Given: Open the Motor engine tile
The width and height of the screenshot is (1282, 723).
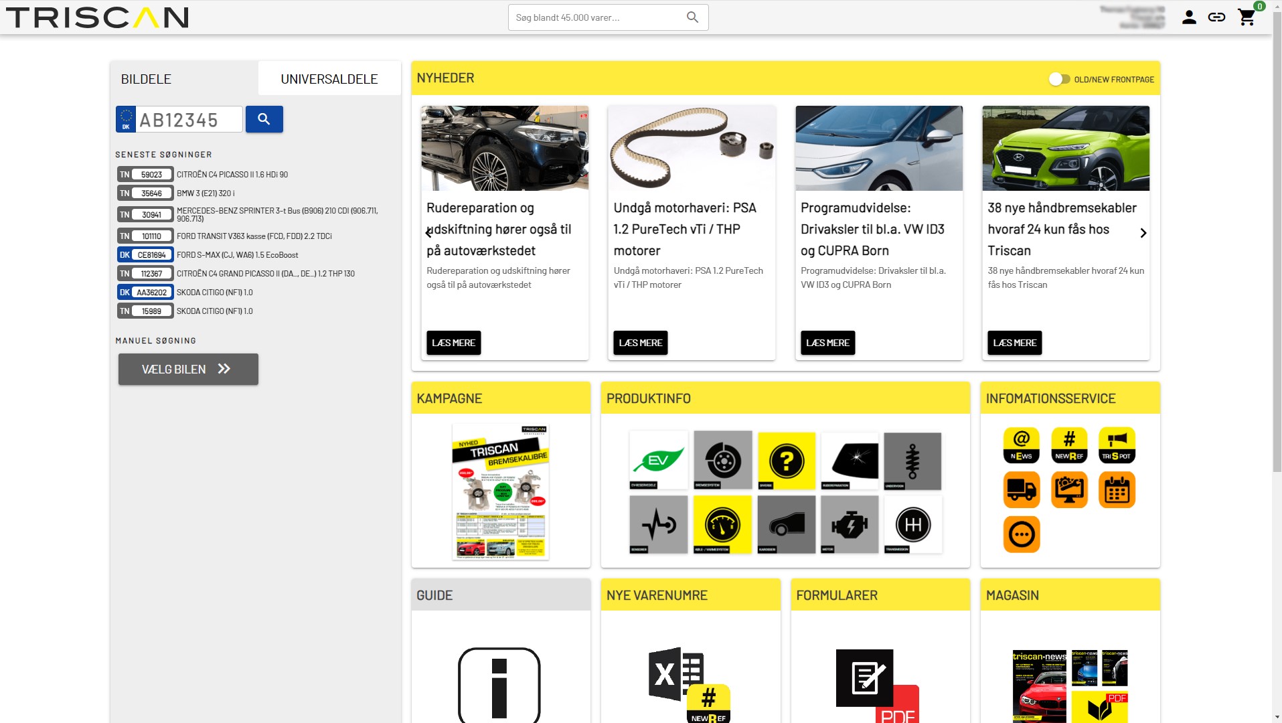Looking at the screenshot, I should (850, 524).
